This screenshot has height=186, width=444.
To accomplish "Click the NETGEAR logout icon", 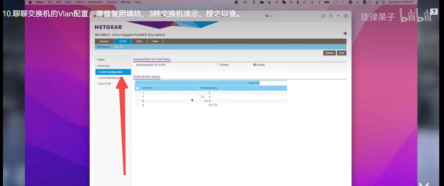I will [x=345, y=34].
